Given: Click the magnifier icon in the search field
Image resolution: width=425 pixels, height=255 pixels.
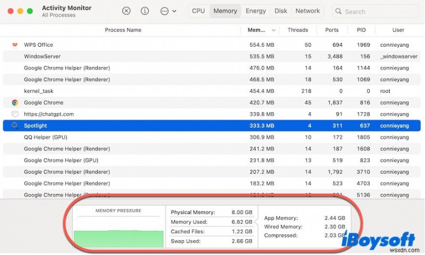Looking at the screenshot, I should pyautogui.click(x=338, y=11).
